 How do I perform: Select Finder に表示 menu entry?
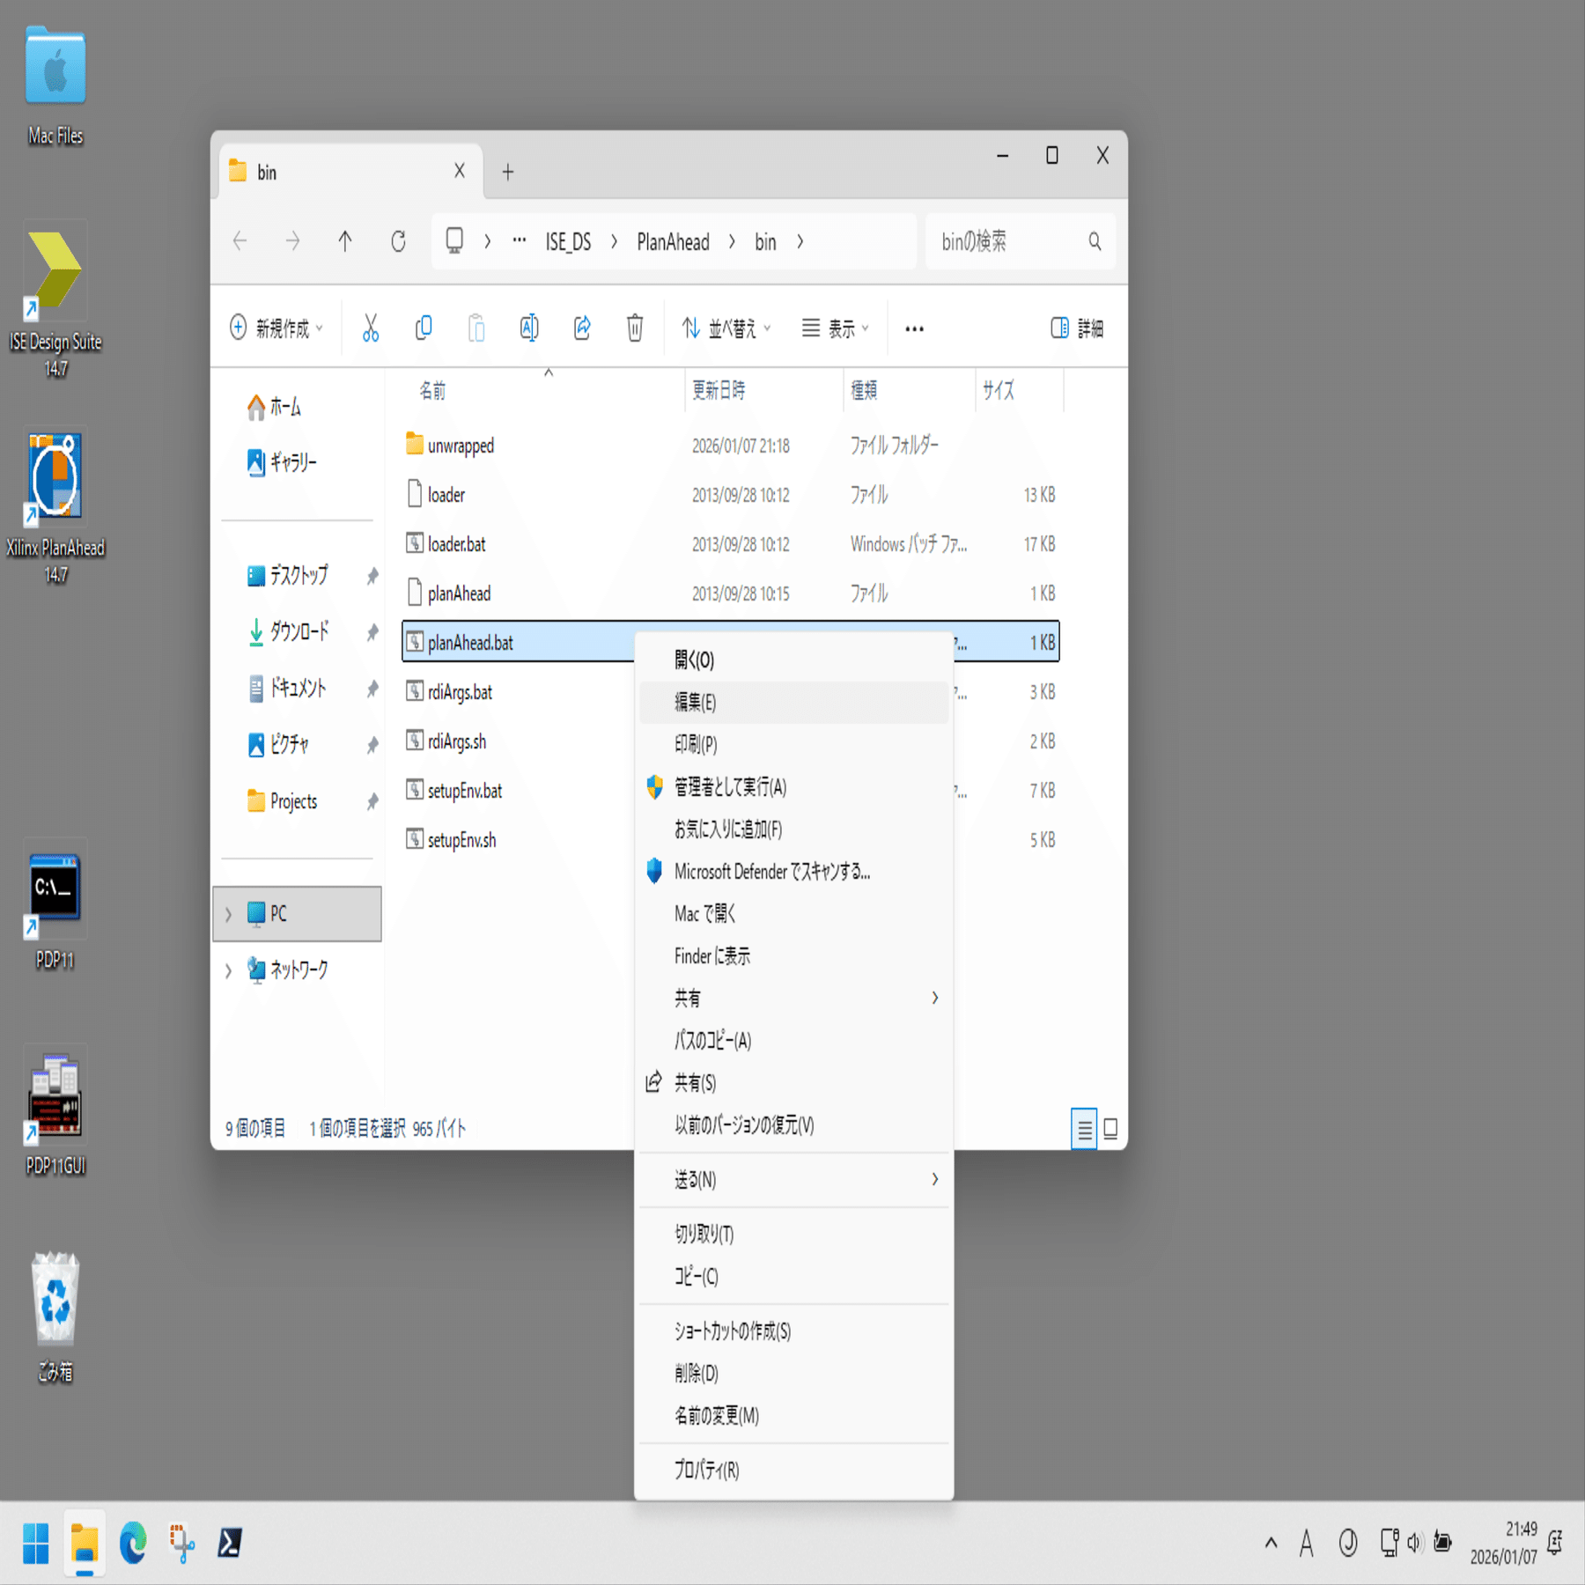(794, 955)
